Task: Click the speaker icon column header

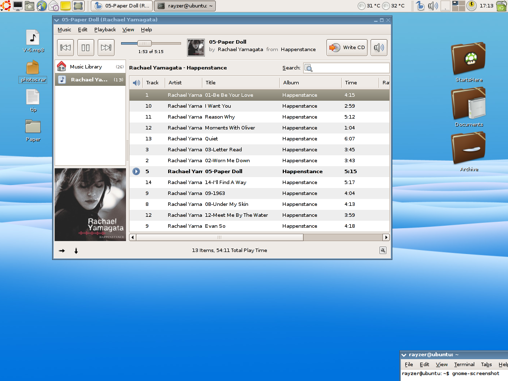Action: pyautogui.click(x=136, y=83)
